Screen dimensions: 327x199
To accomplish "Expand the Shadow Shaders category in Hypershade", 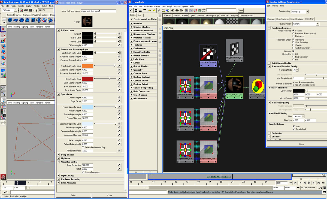I will click(x=132, y=27).
